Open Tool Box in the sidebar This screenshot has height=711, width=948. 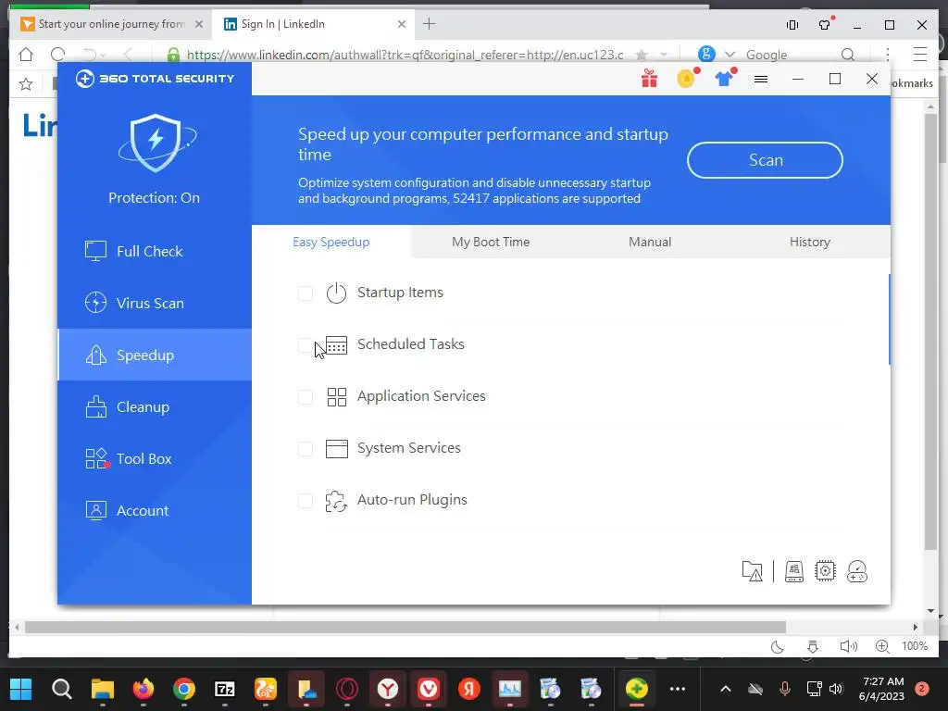(x=155, y=459)
